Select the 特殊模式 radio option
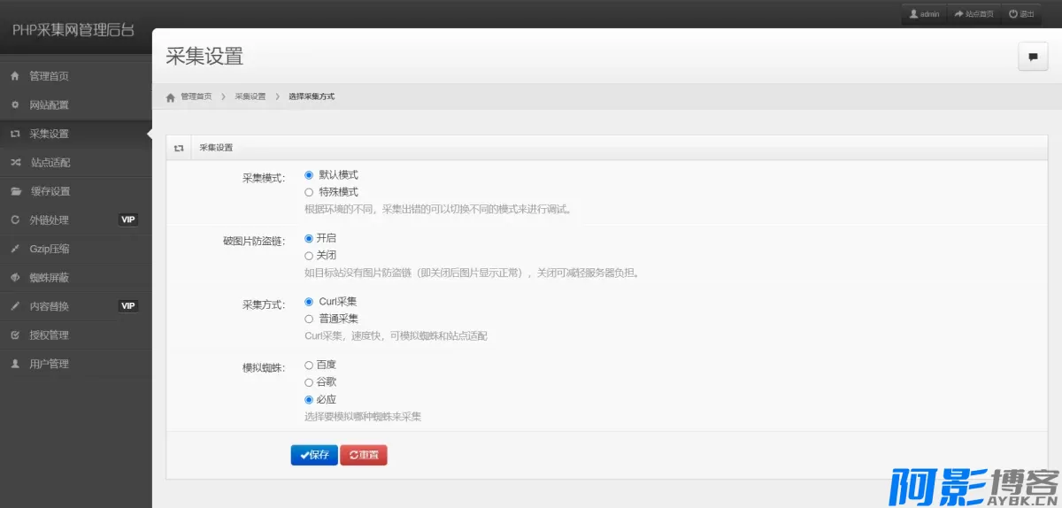Image resolution: width=1062 pixels, height=508 pixels. (x=309, y=192)
